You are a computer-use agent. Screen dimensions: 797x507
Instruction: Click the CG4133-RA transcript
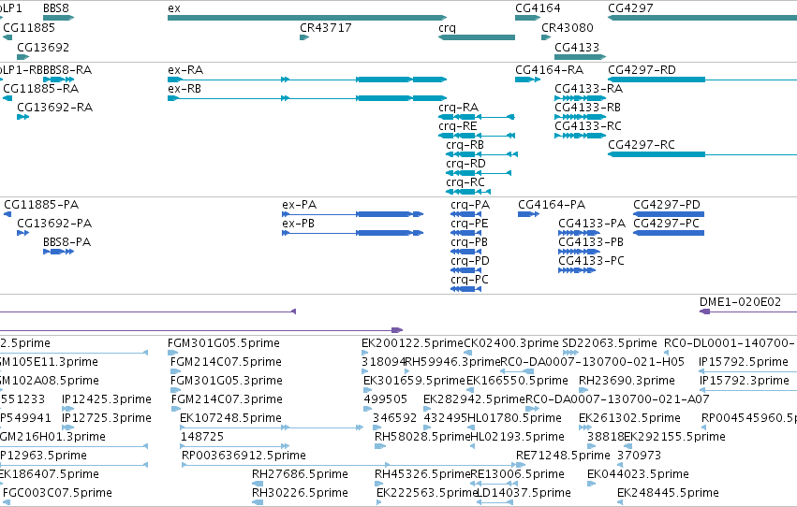click(x=581, y=98)
